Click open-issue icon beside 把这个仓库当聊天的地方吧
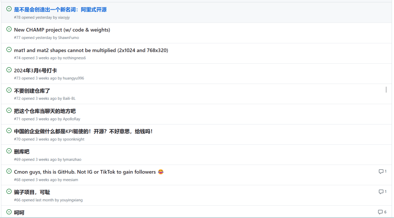 9,111
